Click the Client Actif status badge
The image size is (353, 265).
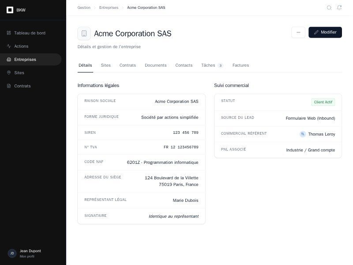(323, 102)
